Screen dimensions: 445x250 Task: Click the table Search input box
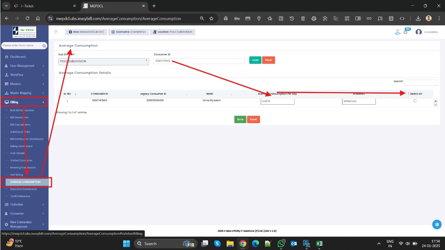[x=421, y=83]
